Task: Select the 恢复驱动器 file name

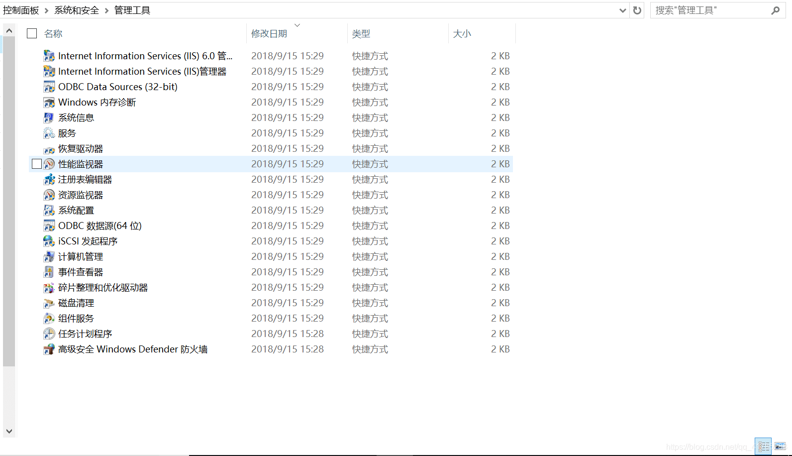Action: point(81,148)
